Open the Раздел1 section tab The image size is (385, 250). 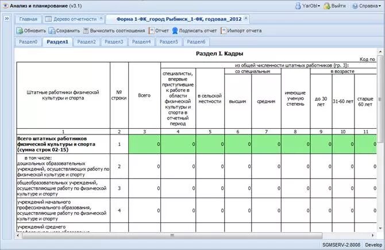point(57,42)
